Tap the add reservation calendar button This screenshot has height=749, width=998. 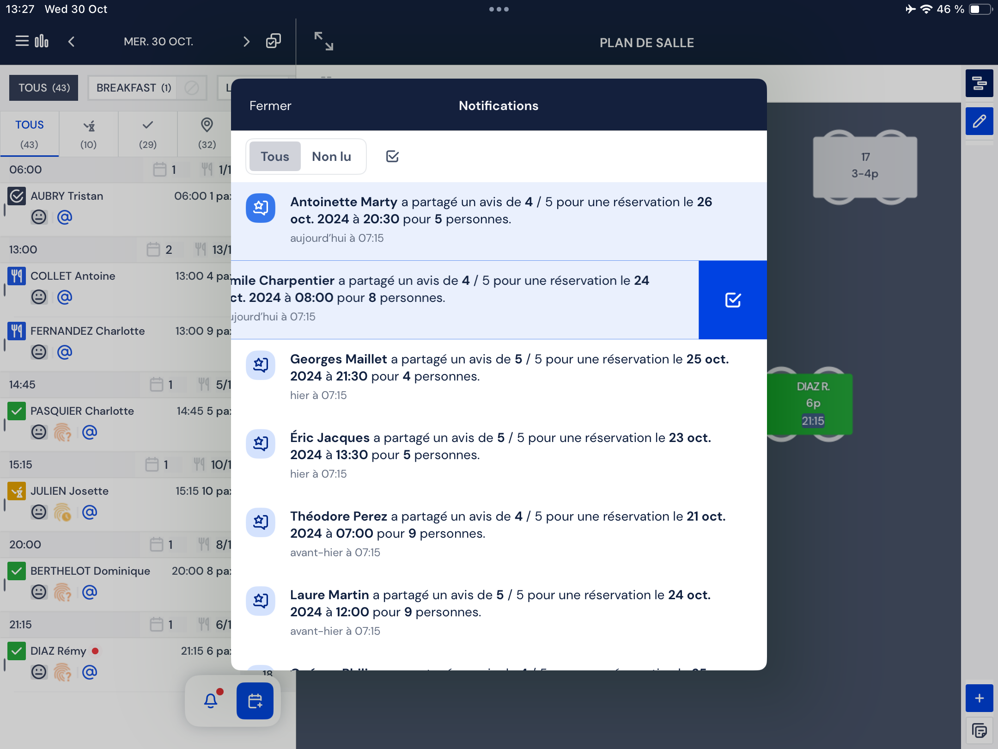pyautogui.click(x=255, y=700)
